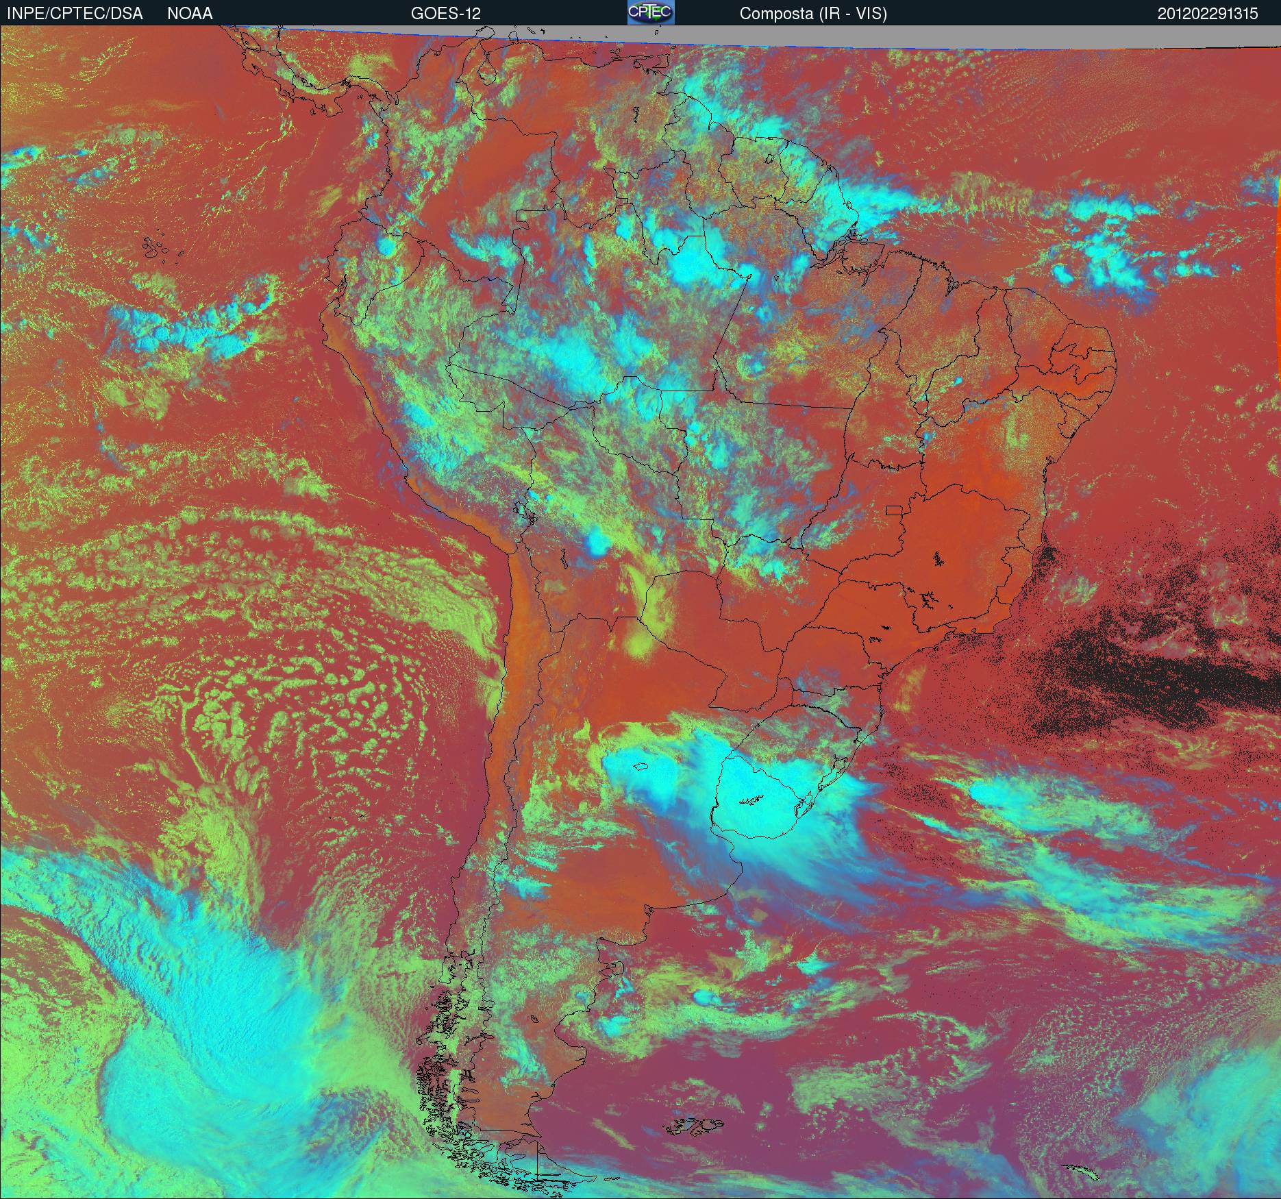Click the Composta (IR - VIS) title

pyautogui.click(x=813, y=14)
